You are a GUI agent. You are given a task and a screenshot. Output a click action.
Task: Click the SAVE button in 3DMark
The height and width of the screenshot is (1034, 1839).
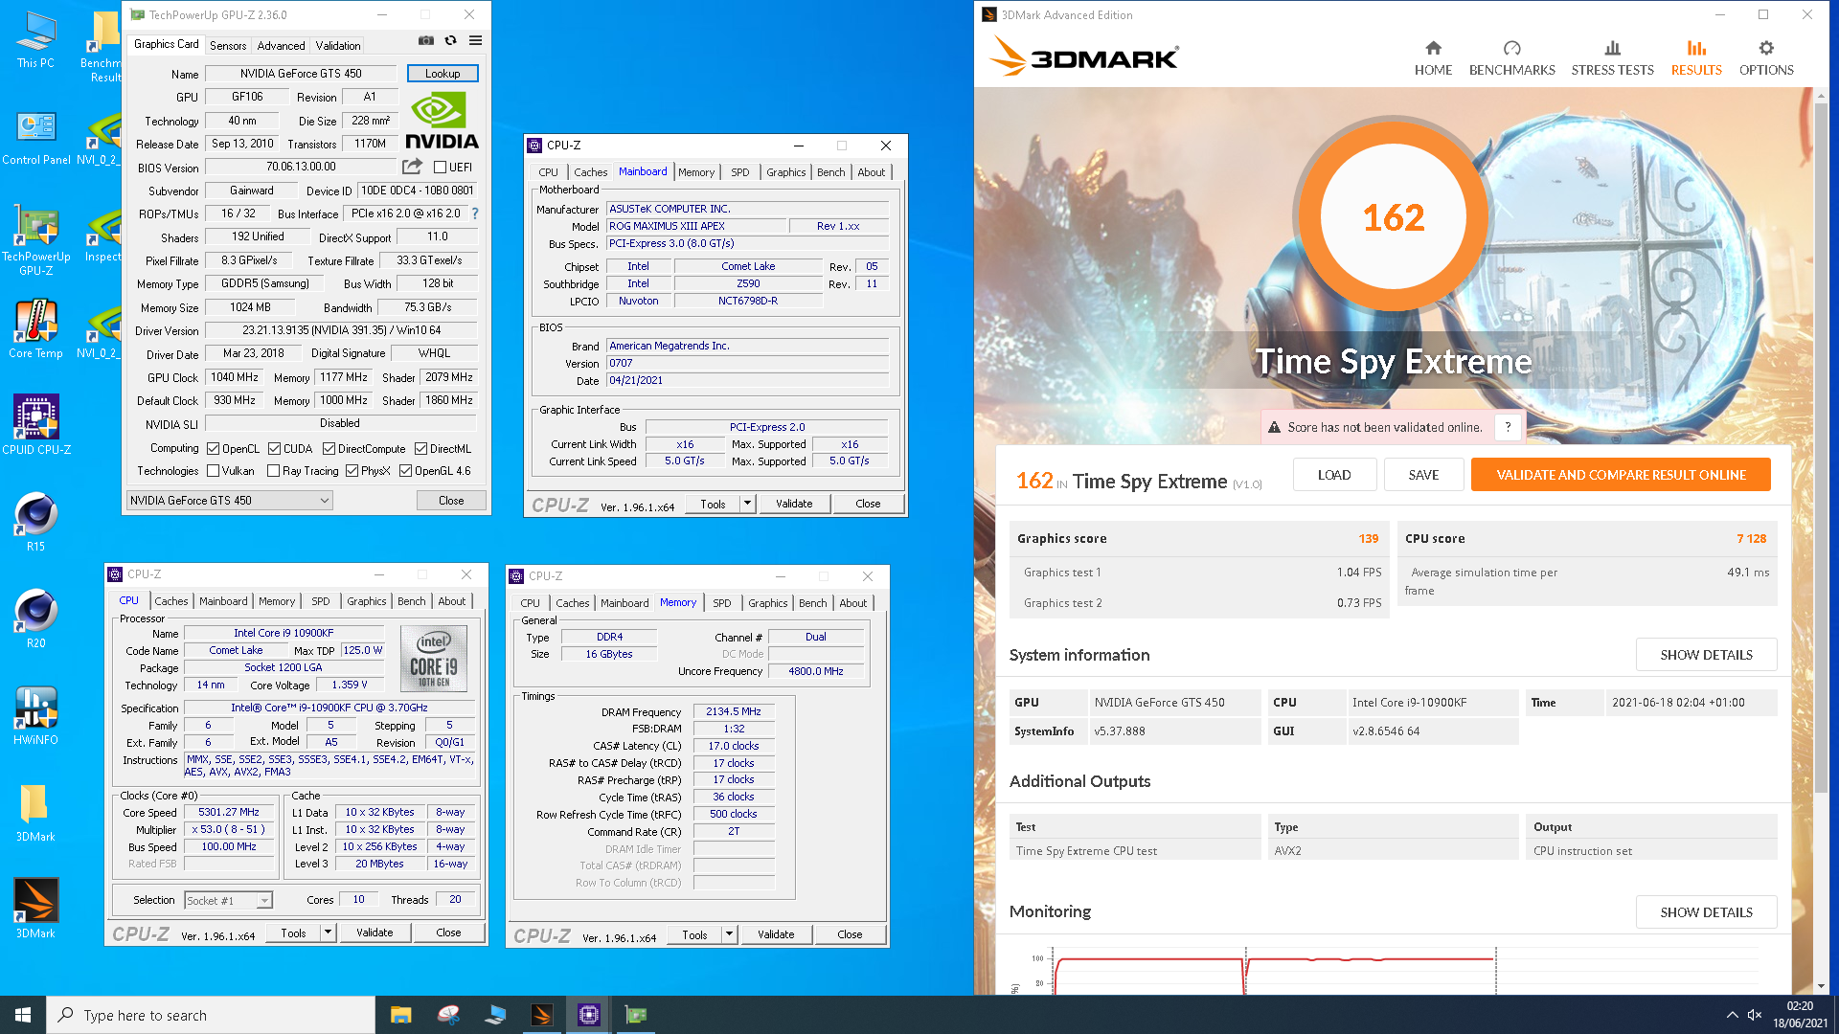[x=1423, y=475]
